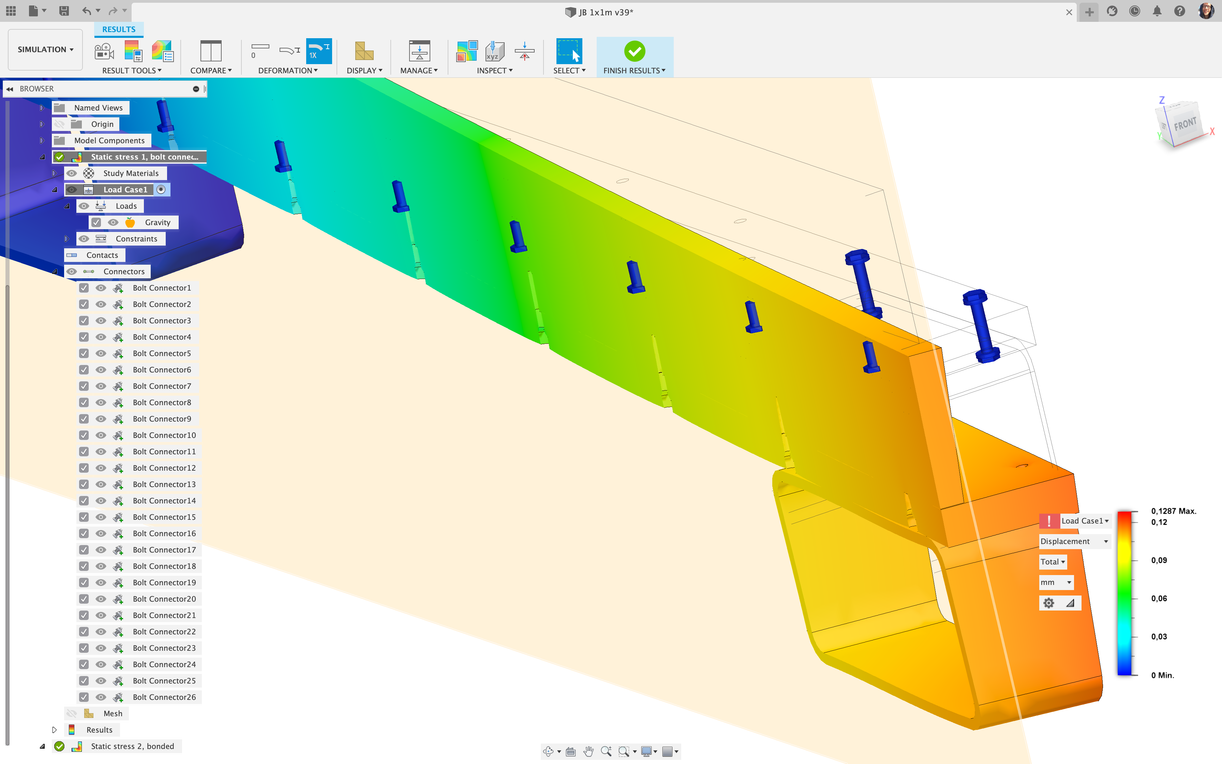1222x764 pixels.
Task: Expand the Results tree node
Action: click(x=55, y=730)
